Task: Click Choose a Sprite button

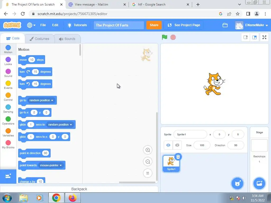Action: [237, 183]
